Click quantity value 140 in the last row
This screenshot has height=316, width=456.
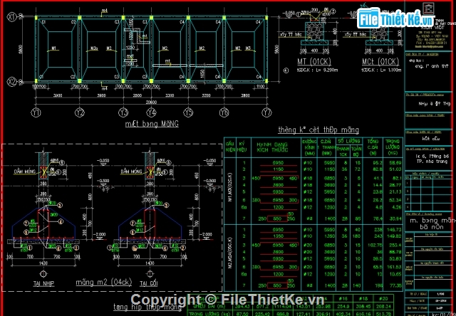pyautogui.click(x=358, y=286)
